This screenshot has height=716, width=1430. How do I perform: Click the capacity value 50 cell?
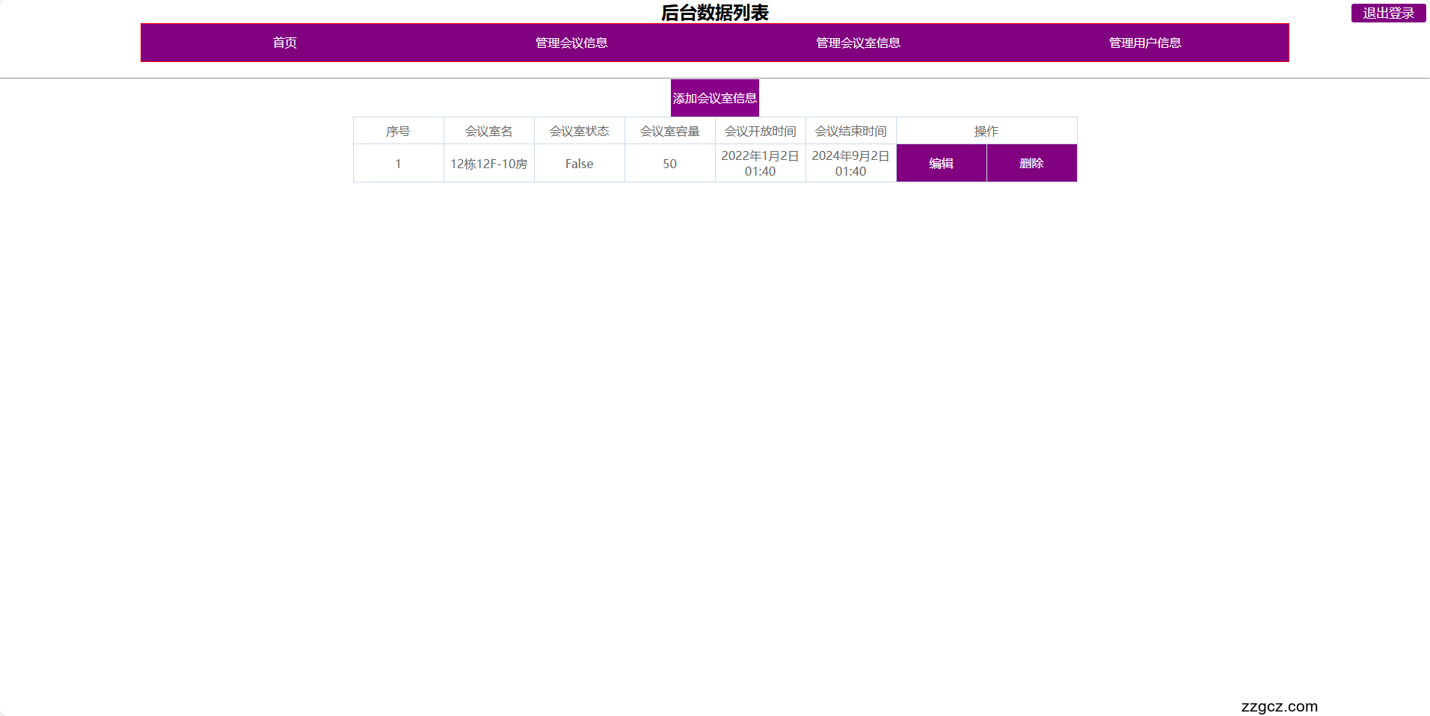point(669,163)
